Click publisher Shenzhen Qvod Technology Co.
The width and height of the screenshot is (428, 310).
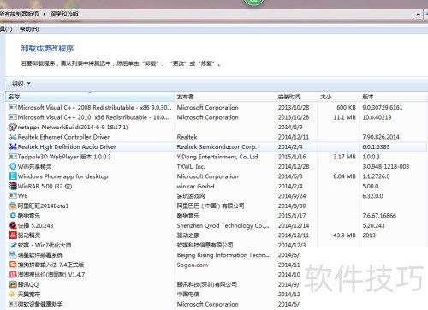coord(223,225)
